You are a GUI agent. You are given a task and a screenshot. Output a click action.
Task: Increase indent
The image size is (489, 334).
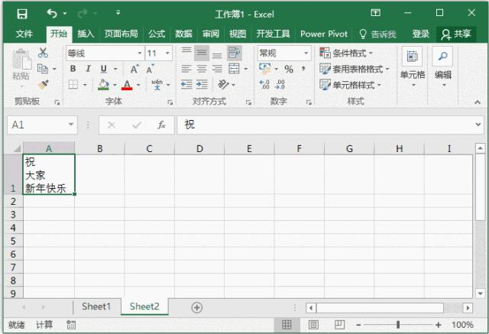coord(202,84)
